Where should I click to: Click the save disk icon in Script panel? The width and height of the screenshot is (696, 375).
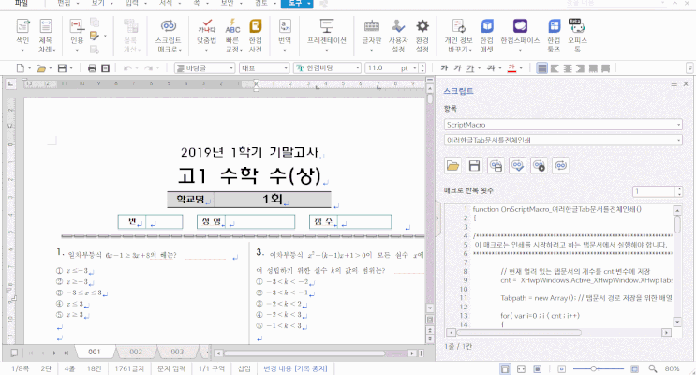coord(474,166)
